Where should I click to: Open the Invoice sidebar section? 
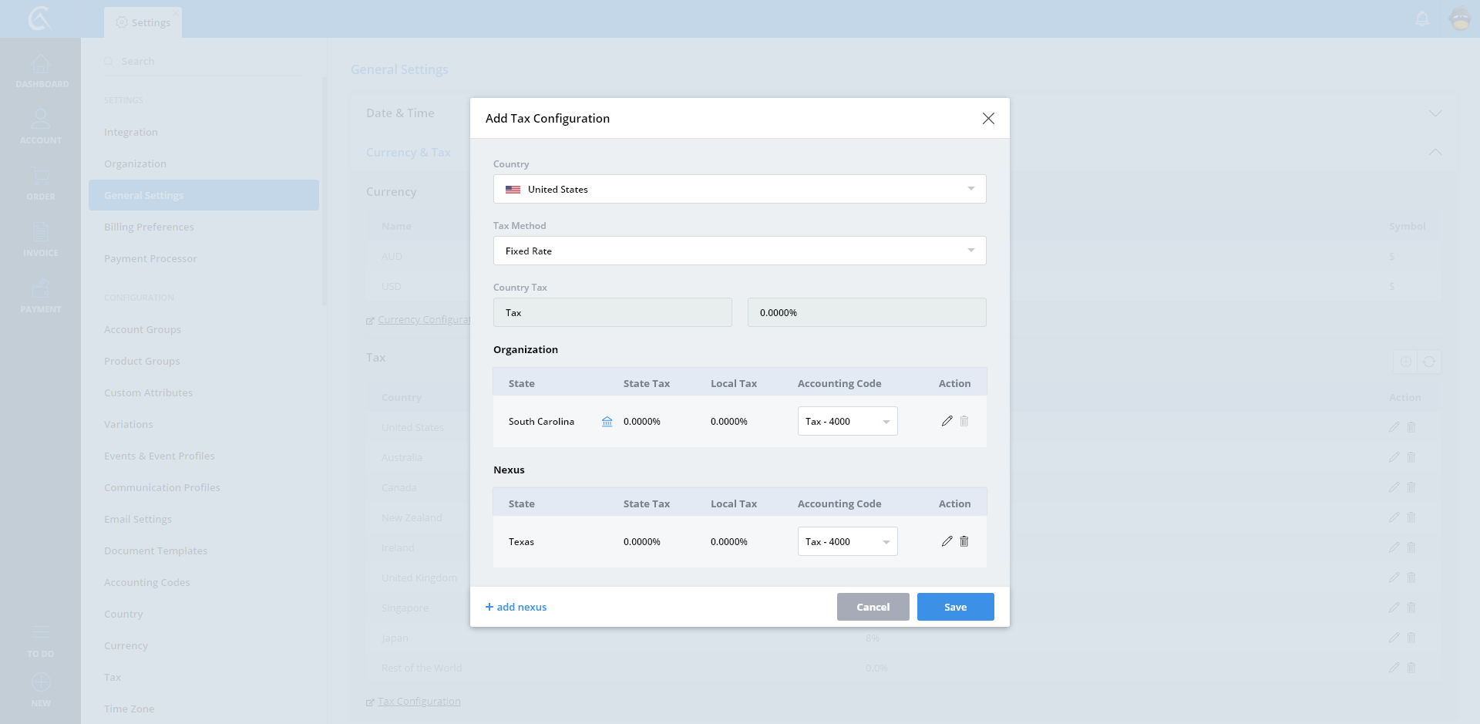[x=41, y=240]
